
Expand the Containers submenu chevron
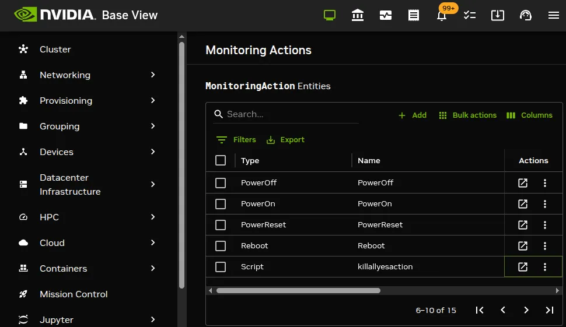click(153, 268)
